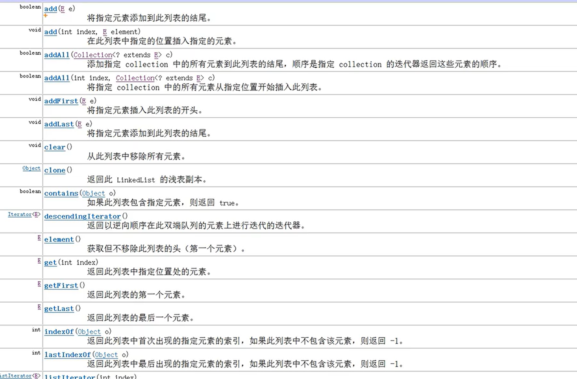This screenshot has height=379, width=577.
Task: Open the add link for add(E e)
Action: (x=50, y=9)
